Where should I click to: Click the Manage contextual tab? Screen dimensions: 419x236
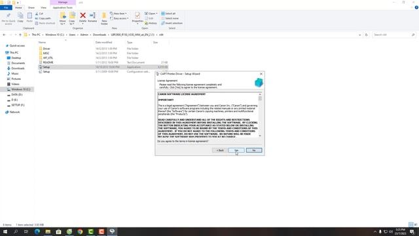click(x=63, y=2)
